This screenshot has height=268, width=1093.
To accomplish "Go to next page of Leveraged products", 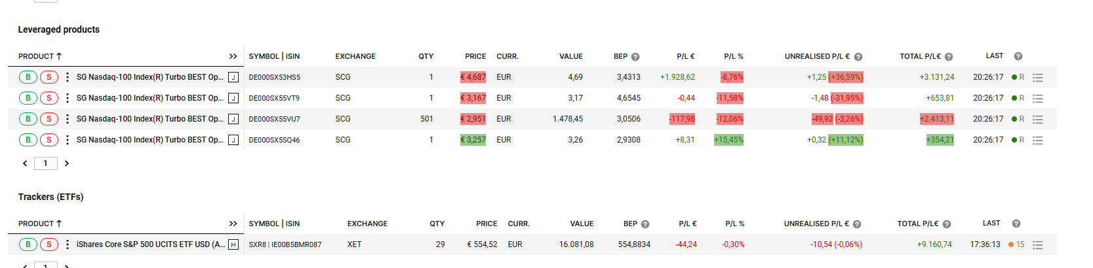I will (67, 163).
